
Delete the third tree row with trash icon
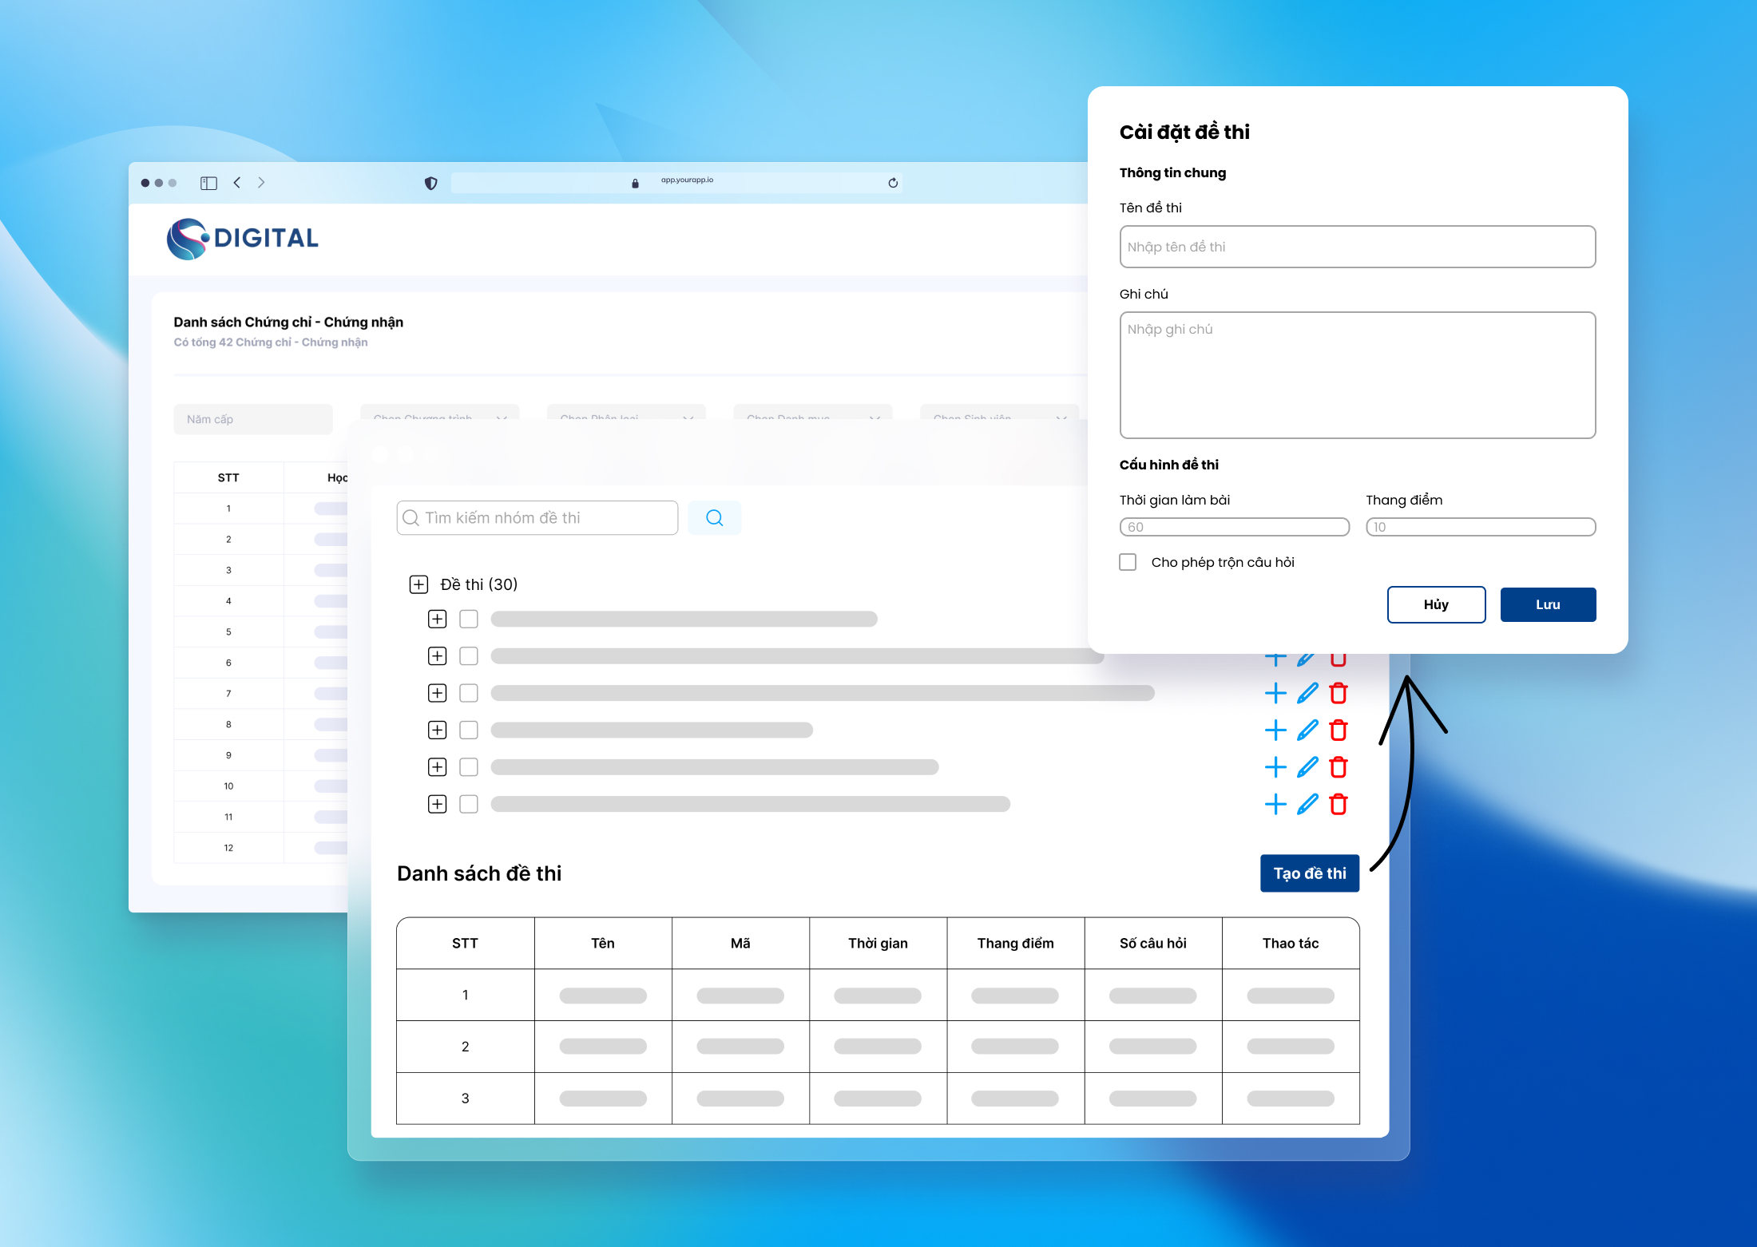coord(1339,693)
